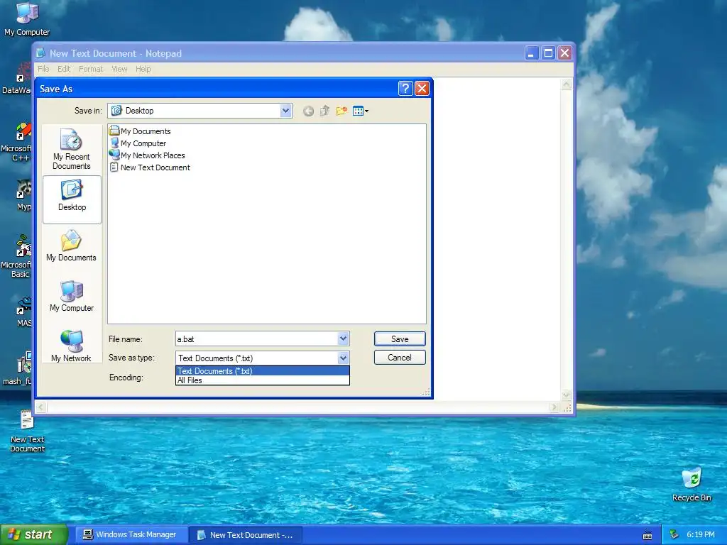The image size is (727, 545).
Task: Select the Microsoft C++ desktop shortcut
Action: coord(16,142)
